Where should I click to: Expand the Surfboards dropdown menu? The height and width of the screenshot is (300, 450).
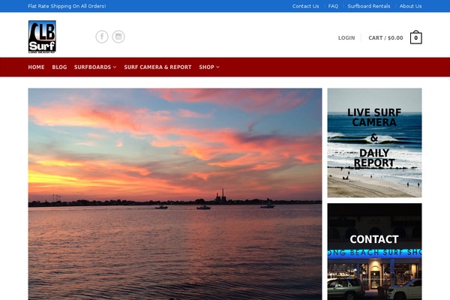(x=95, y=67)
